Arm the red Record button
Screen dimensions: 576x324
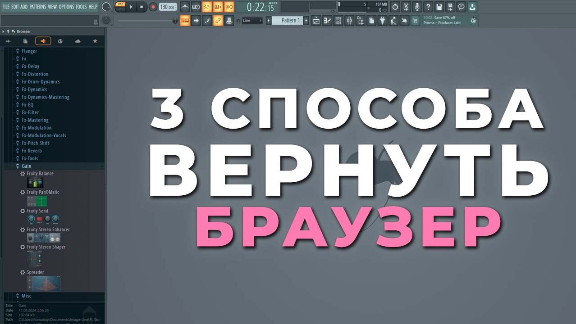pyautogui.click(x=153, y=7)
